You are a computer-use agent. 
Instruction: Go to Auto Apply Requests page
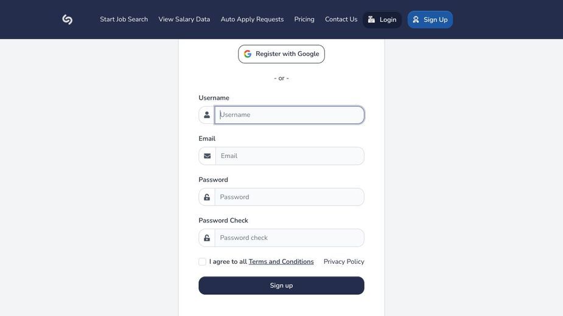[x=252, y=19]
